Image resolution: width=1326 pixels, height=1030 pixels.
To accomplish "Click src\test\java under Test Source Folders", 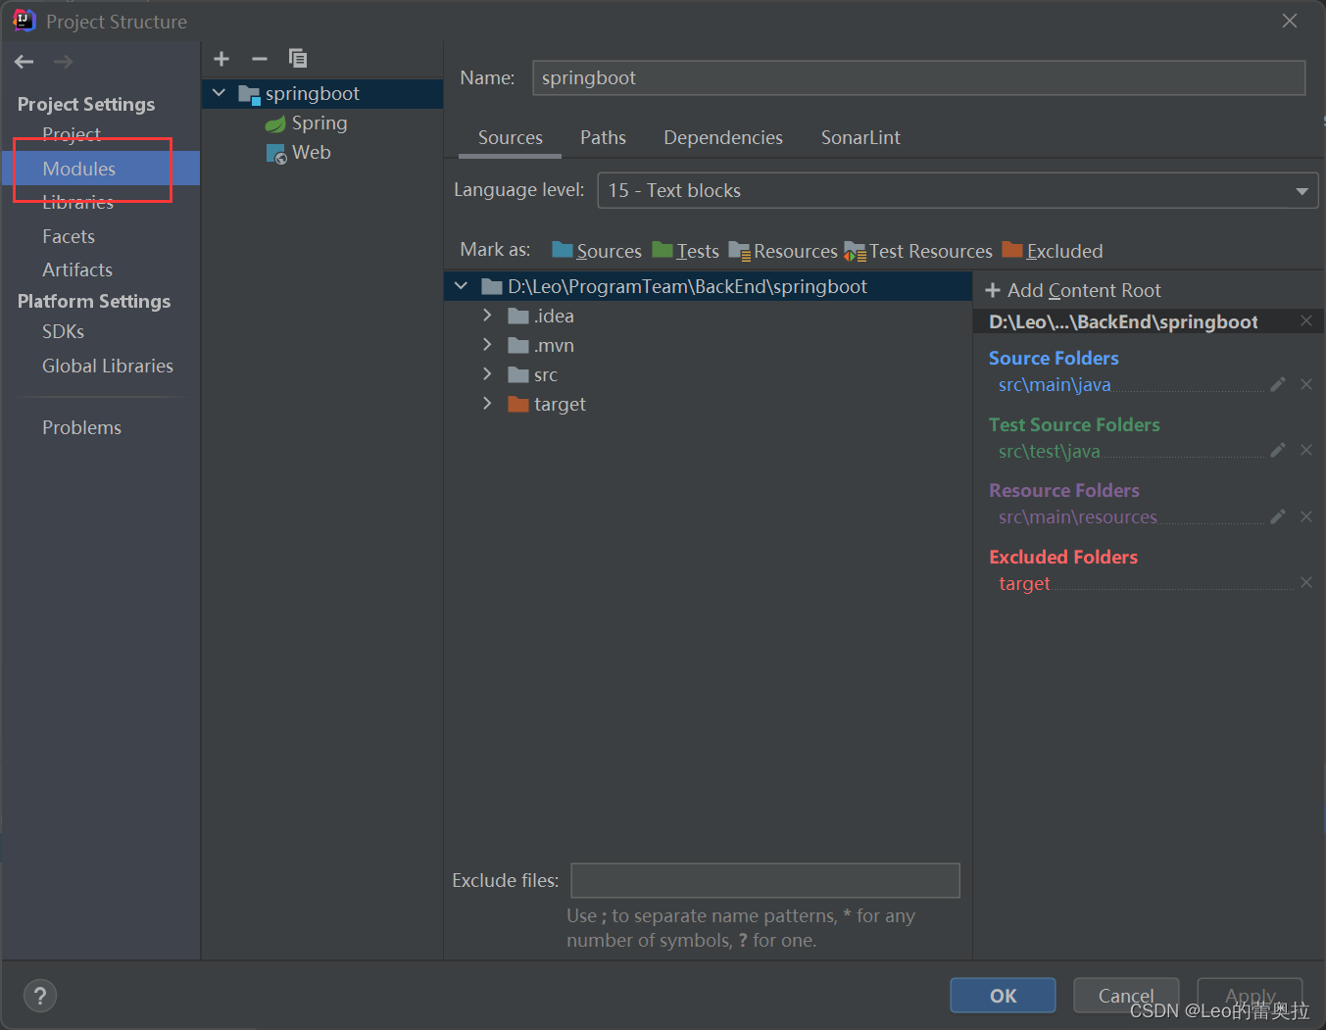I will 1050,451.
